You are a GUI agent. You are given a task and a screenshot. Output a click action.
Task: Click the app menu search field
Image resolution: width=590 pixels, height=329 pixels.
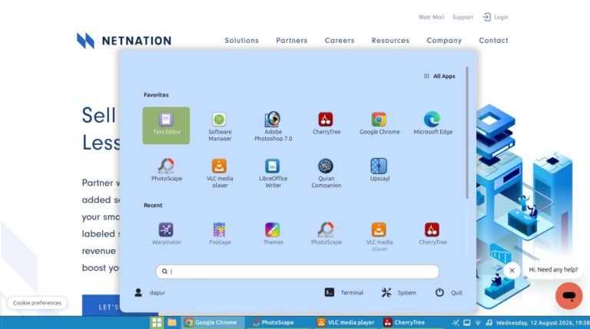coord(297,271)
